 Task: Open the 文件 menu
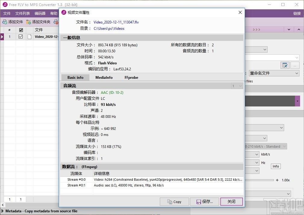[7, 13]
